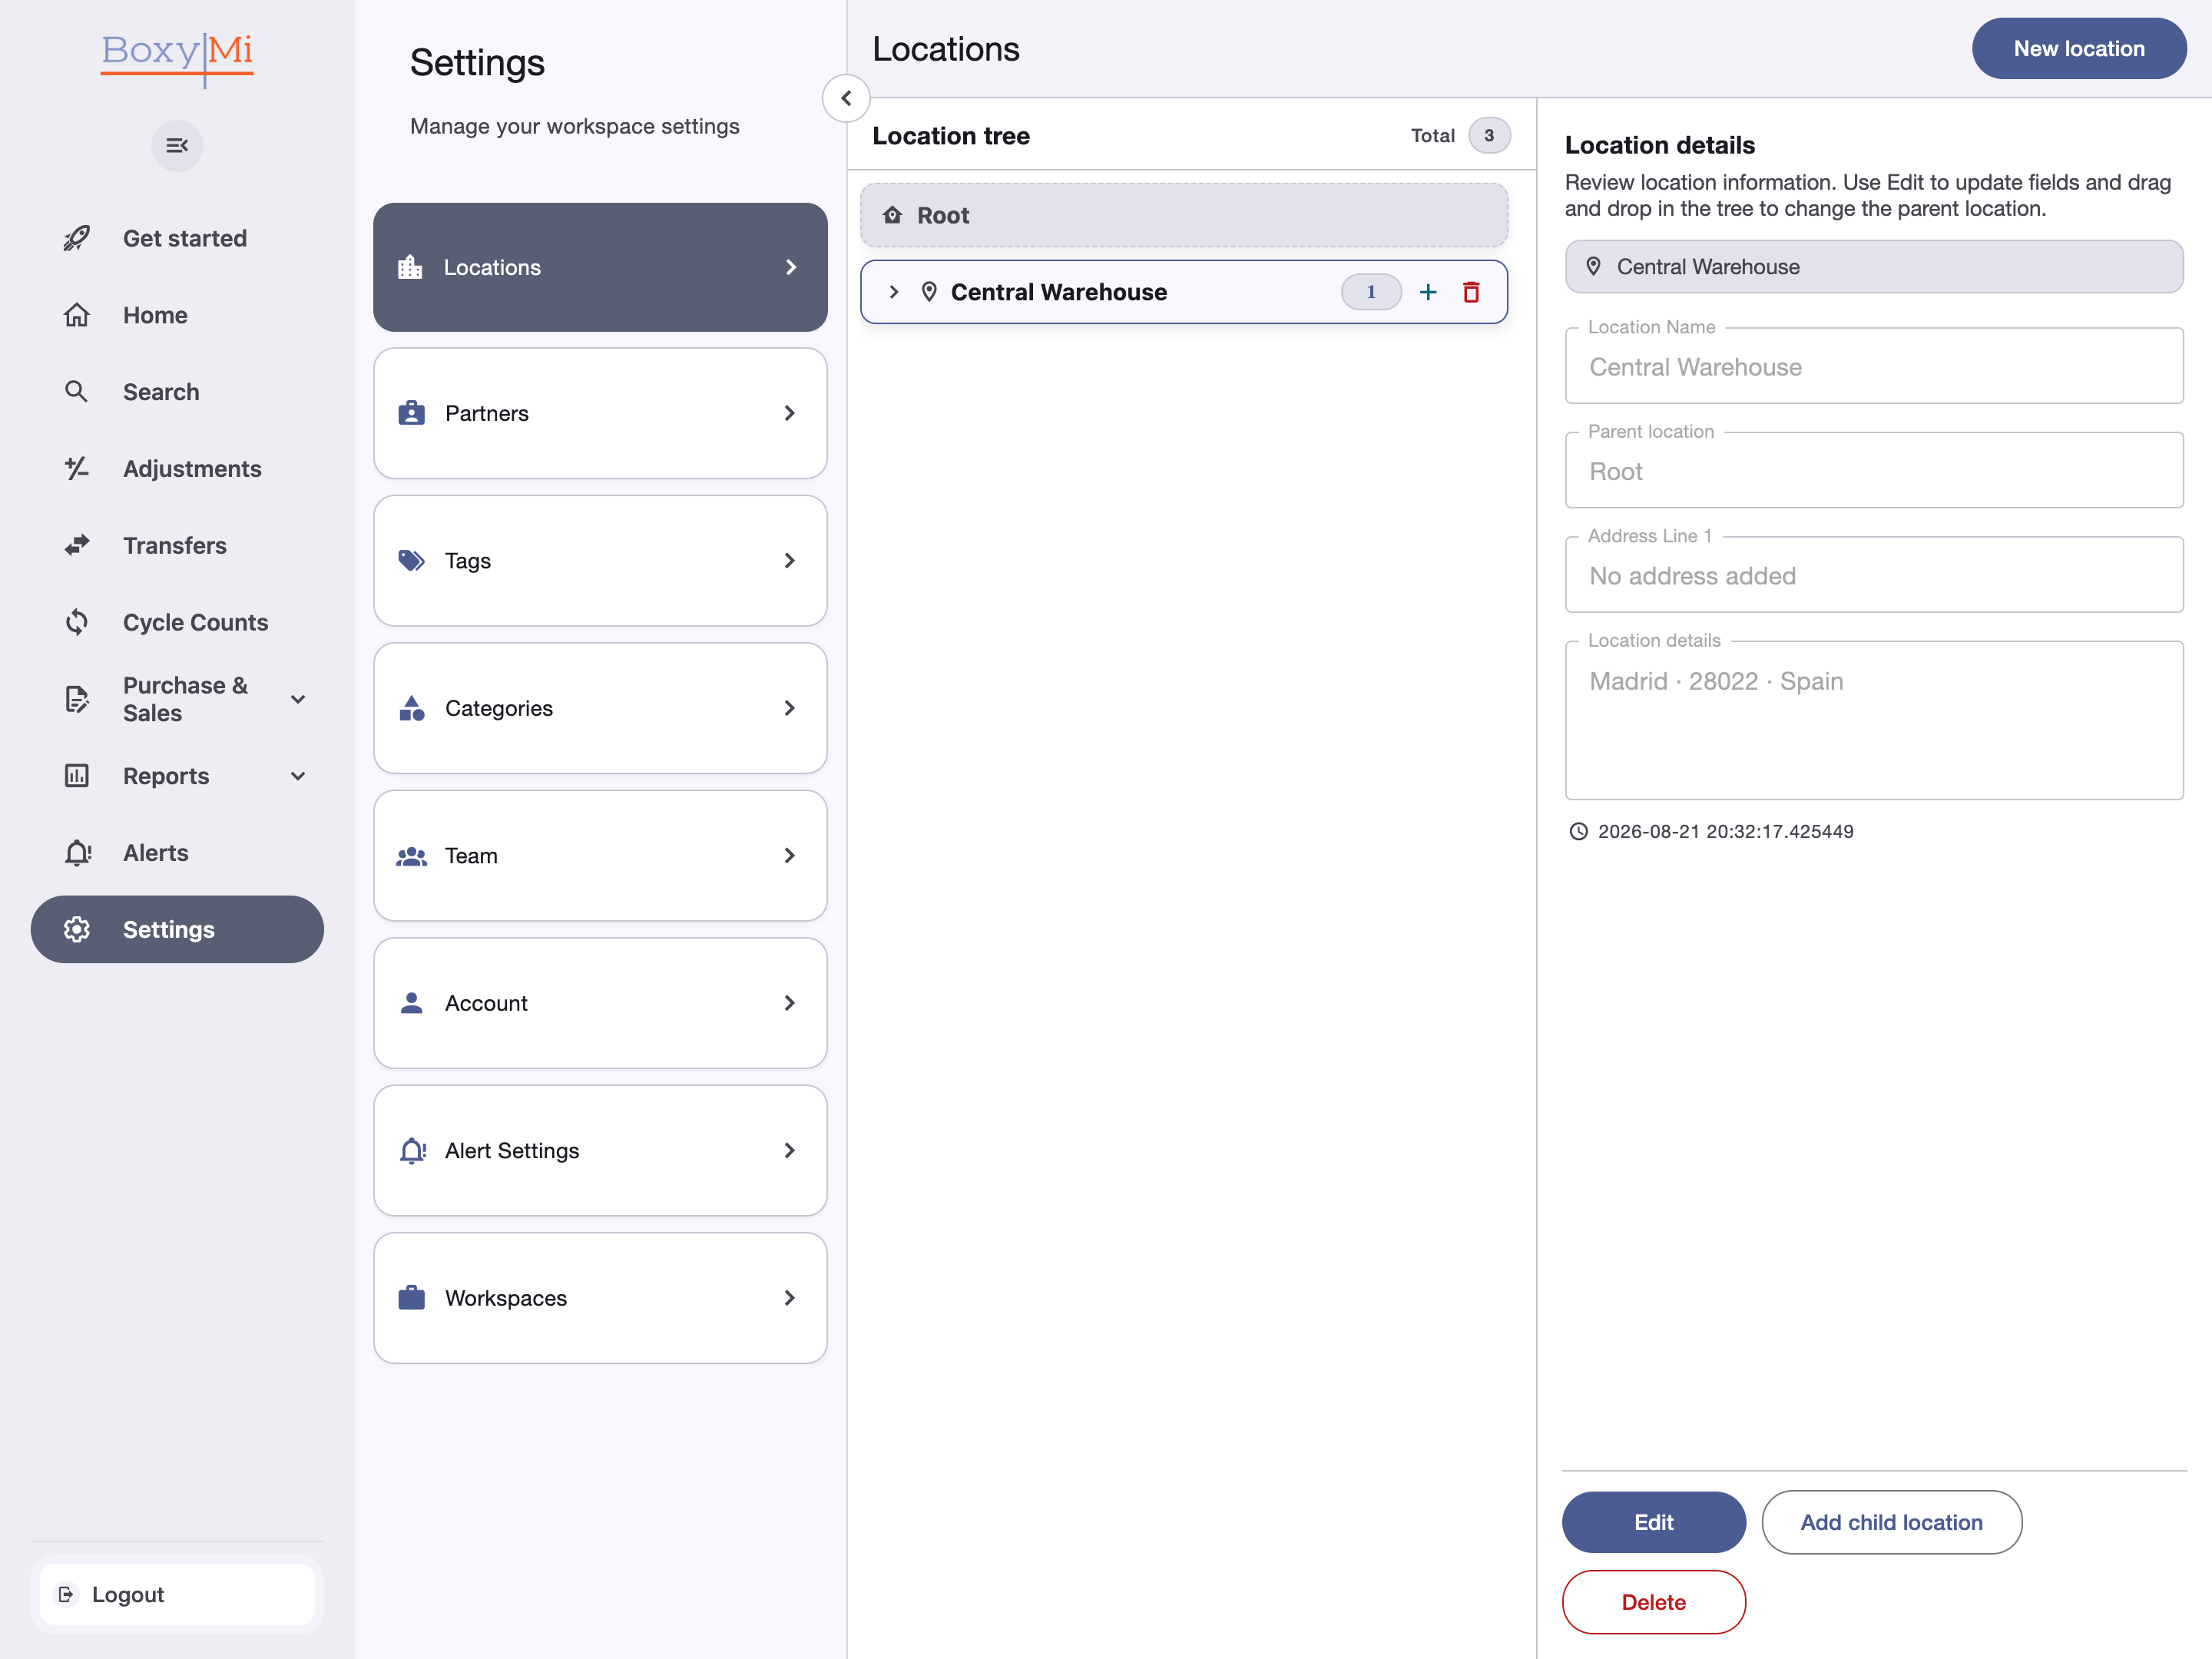Click the Logout button
2212x1659 pixels.
pos(177,1594)
